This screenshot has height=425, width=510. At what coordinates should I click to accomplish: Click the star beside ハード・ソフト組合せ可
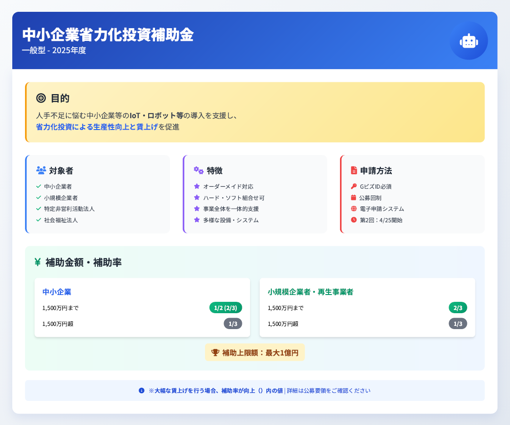pyautogui.click(x=197, y=197)
